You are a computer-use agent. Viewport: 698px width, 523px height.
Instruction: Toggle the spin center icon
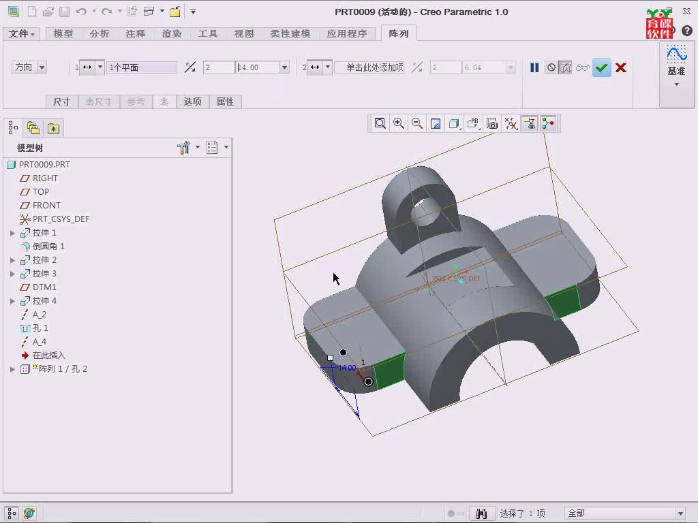pos(549,123)
